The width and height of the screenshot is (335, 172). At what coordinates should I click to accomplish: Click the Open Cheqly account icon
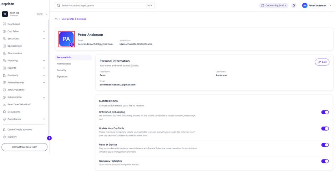pyautogui.click(x=4, y=130)
